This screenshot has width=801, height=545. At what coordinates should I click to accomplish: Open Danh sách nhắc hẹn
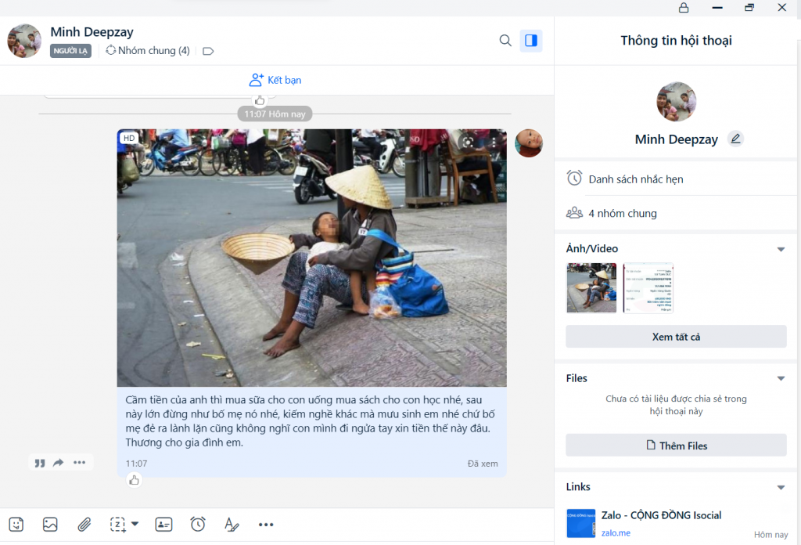(x=635, y=179)
